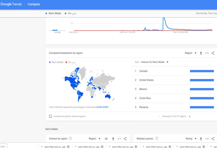Click Greenland on the world map
The width and height of the screenshot is (217, 148).
click(x=83, y=72)
